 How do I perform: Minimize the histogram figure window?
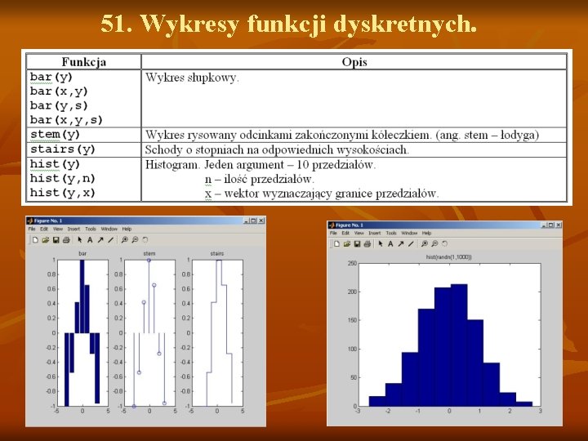544,225
